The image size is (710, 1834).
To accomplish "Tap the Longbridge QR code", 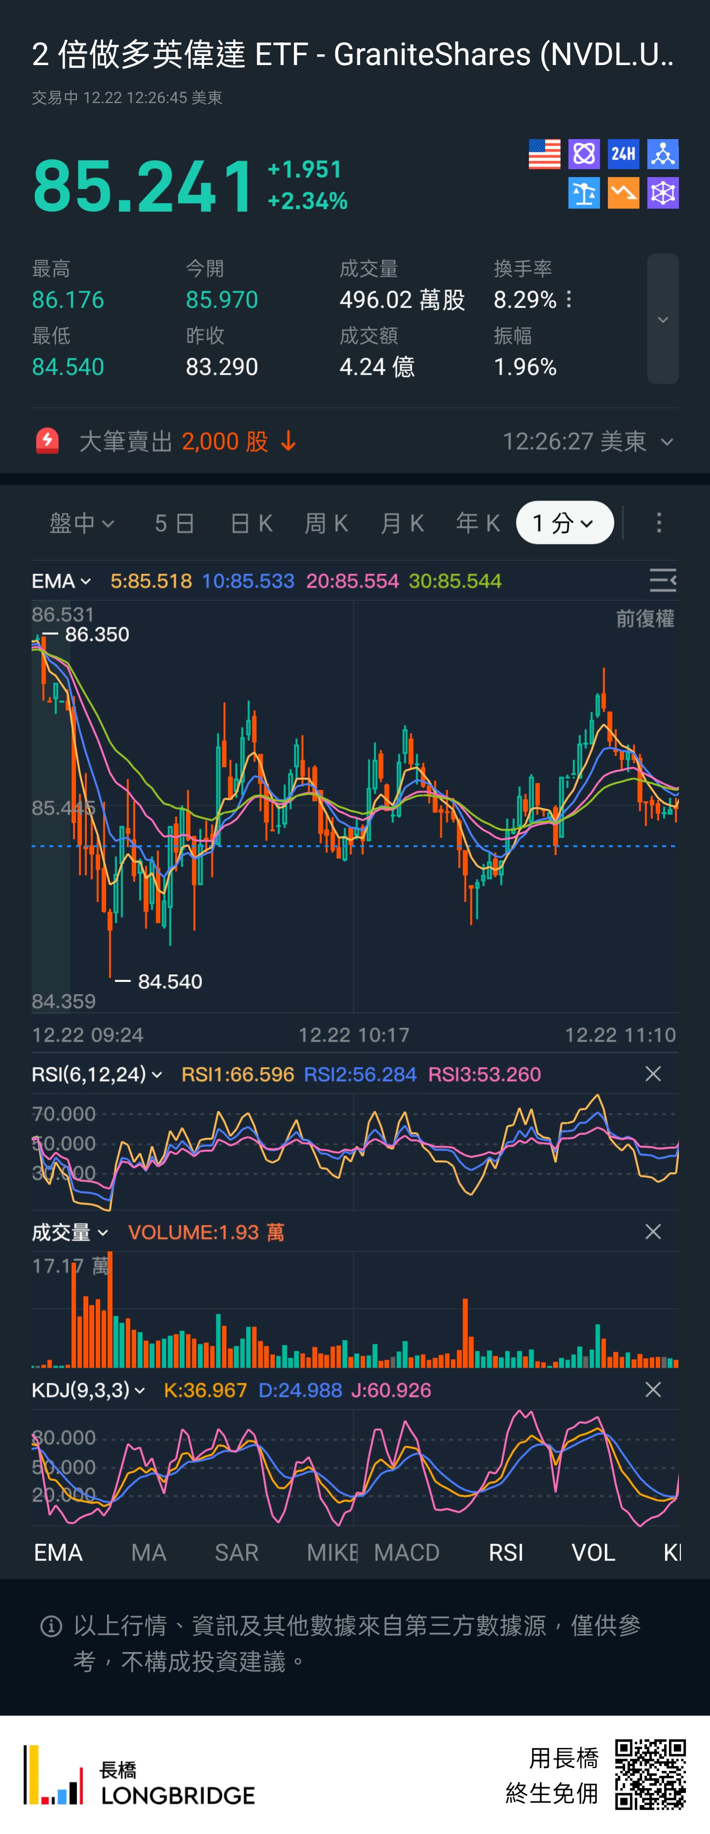I will click(x=649, y=1774).
